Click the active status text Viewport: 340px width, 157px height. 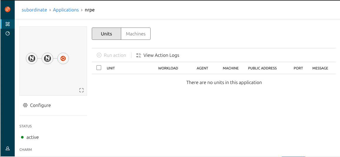[x=33, y=137]
